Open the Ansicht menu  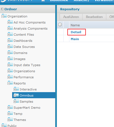pyautogui.click(x=81, y=1)
